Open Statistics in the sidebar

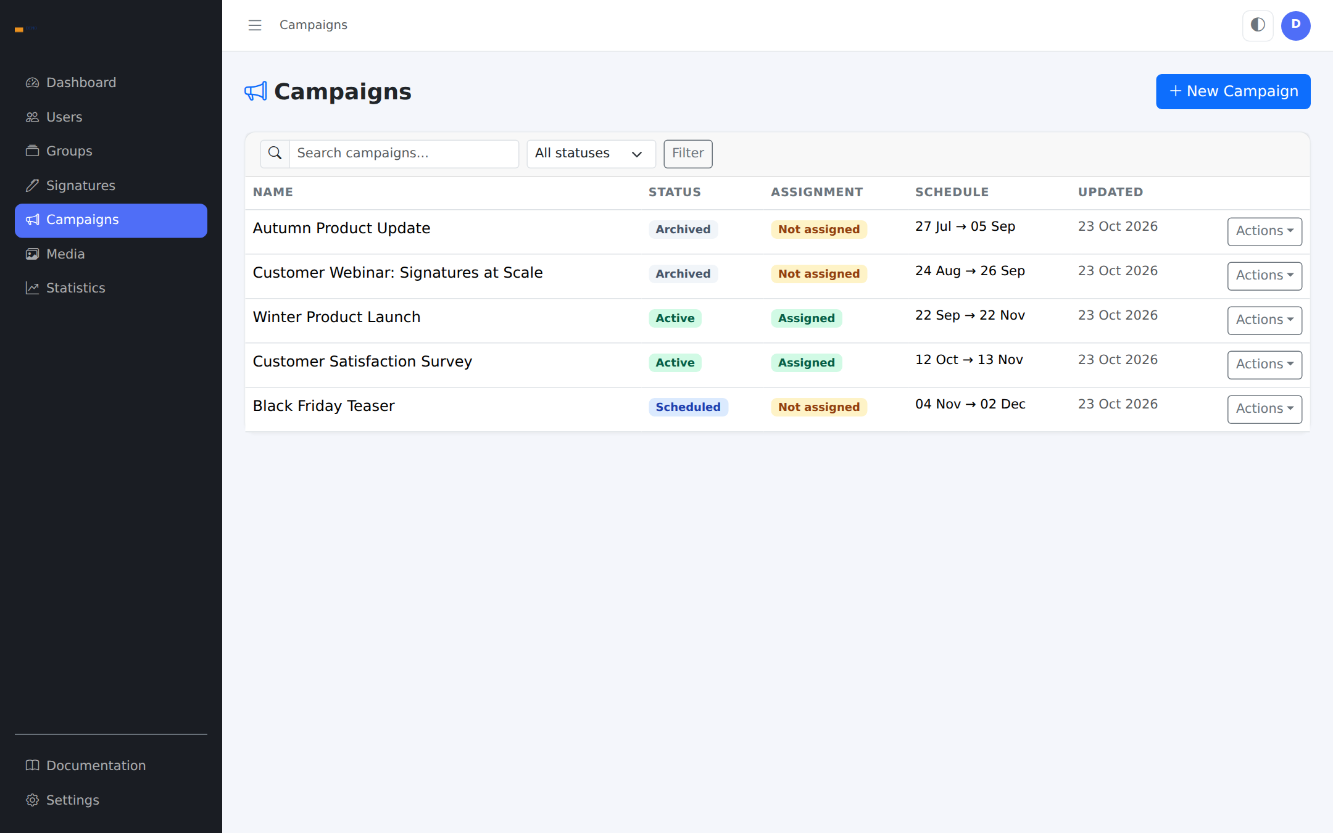[111, 288]
